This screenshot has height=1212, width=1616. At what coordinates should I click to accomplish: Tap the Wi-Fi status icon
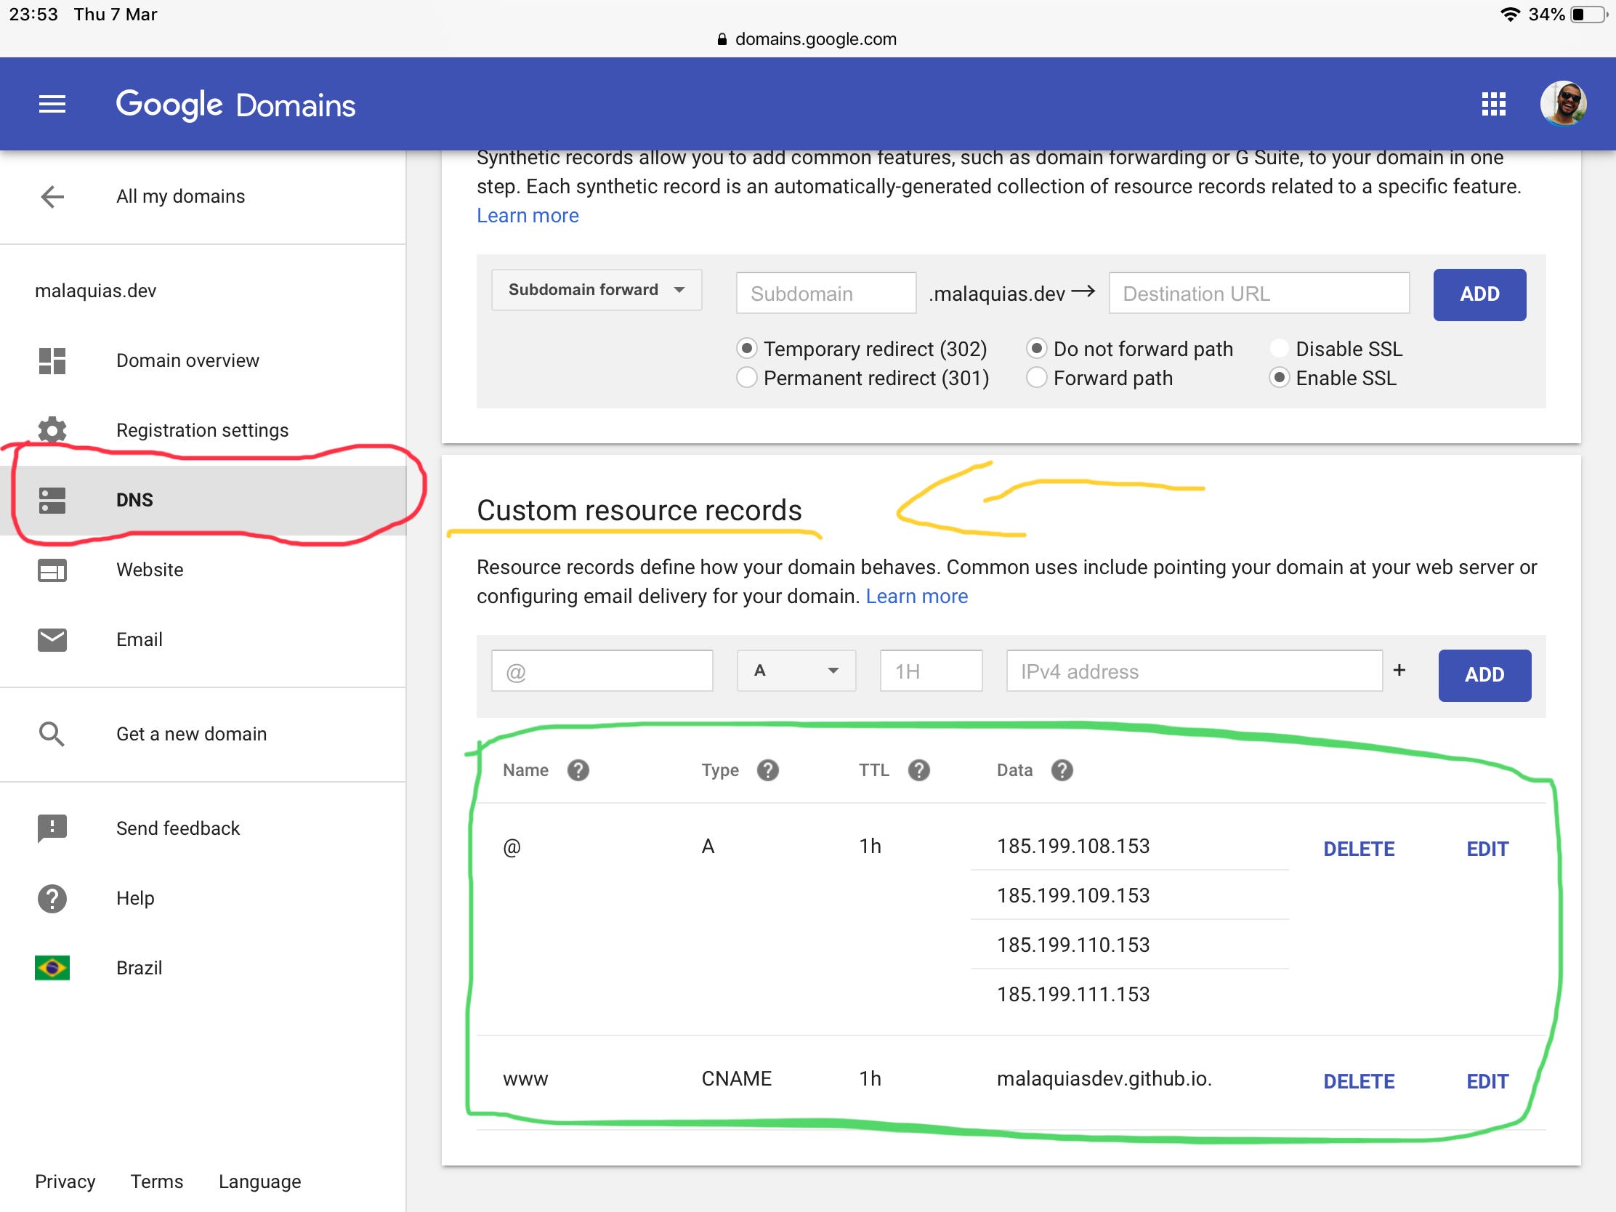(x=1509, y=15)
